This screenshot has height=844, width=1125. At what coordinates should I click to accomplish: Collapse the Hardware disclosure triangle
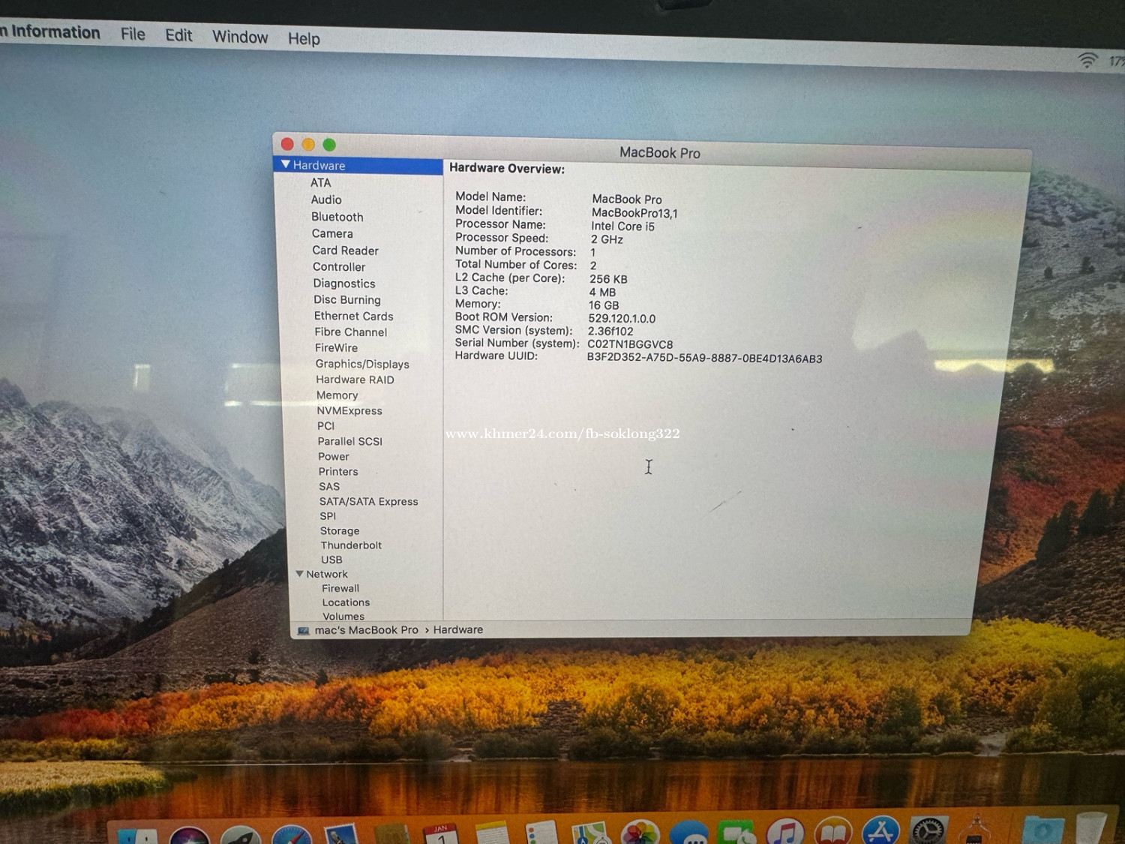click(x=285, y=164)
